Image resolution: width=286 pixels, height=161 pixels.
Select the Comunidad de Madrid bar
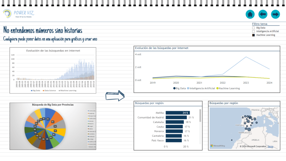point(176,117)
